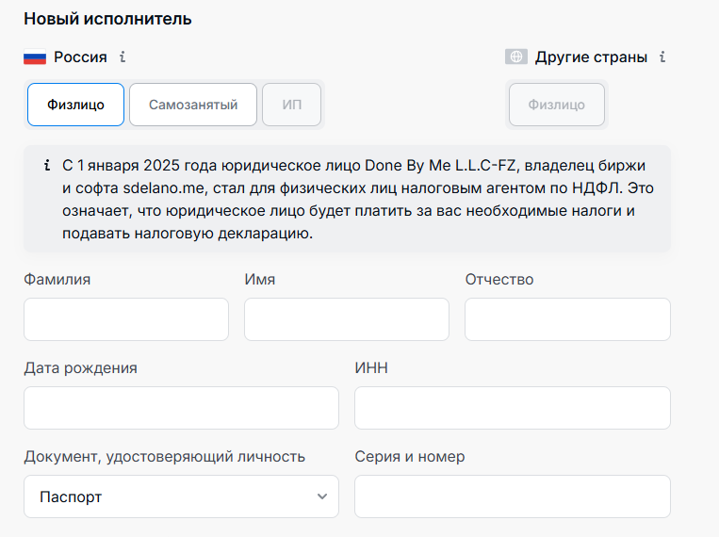Screen dimensions: 719x537
Task: Choose the ИП executor type
Action: pyautogui.click(x=292, y=105)
